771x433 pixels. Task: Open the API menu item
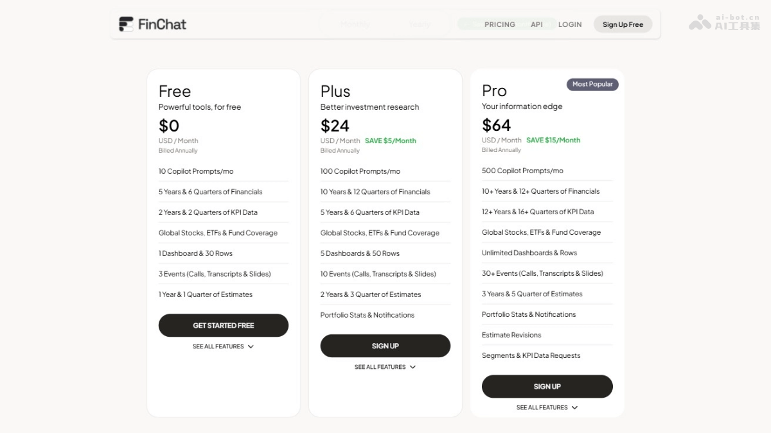[x=536, y=24]
